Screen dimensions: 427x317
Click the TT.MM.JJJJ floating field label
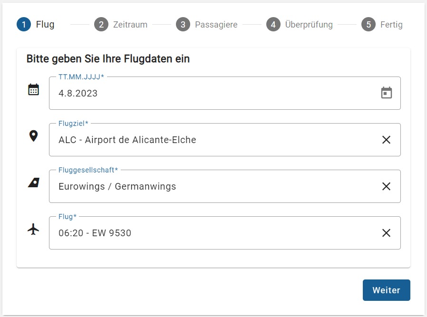click(81, 77)
